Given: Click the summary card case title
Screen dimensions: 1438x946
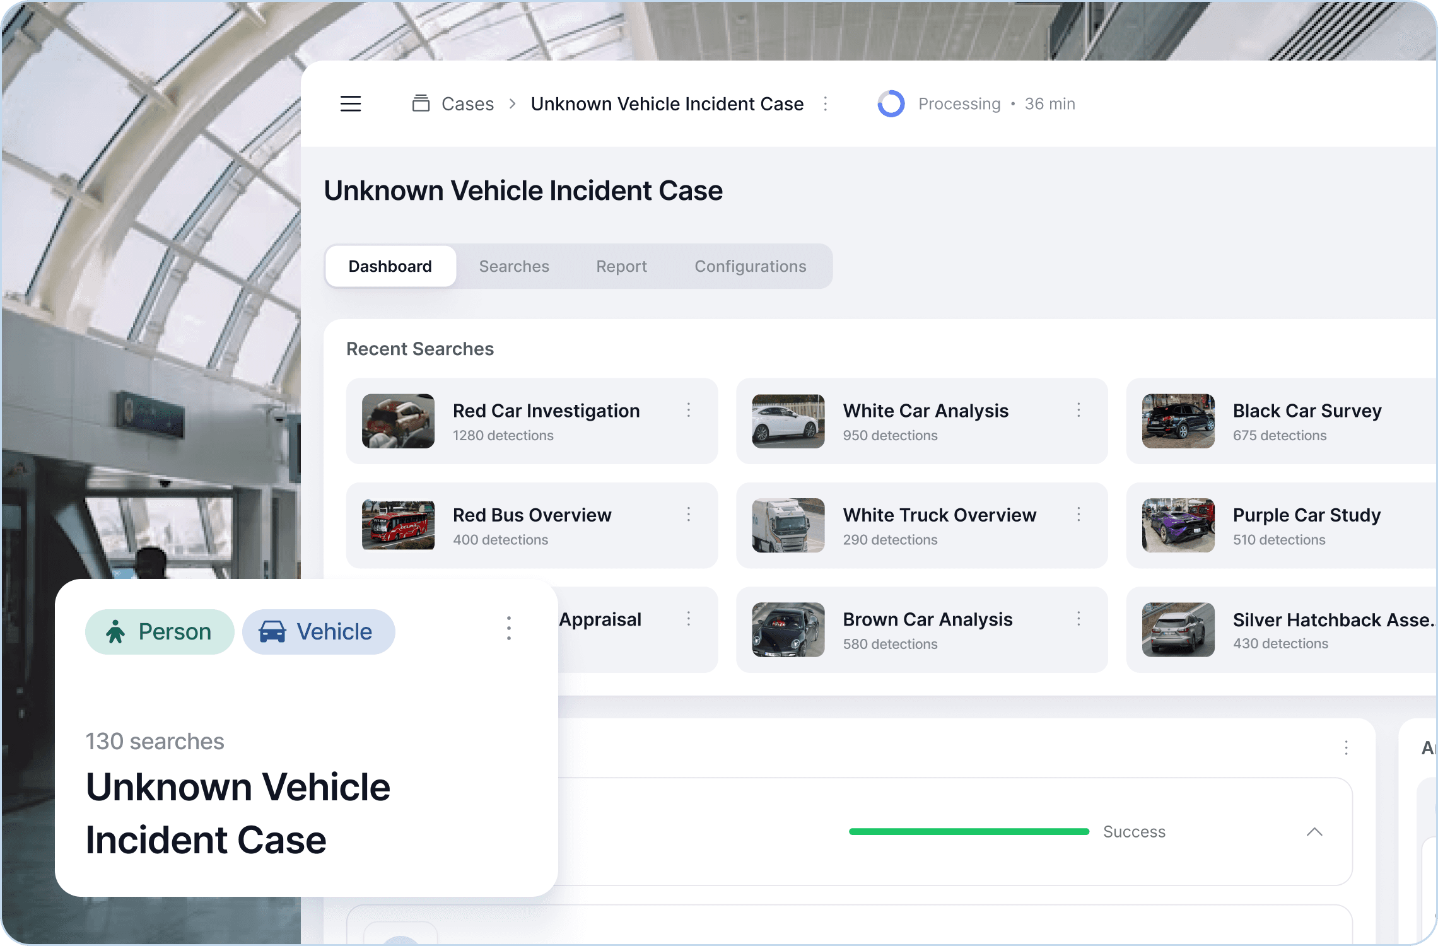Looking at the screenshot, I should pyautogui.click(x=238, y=814).
